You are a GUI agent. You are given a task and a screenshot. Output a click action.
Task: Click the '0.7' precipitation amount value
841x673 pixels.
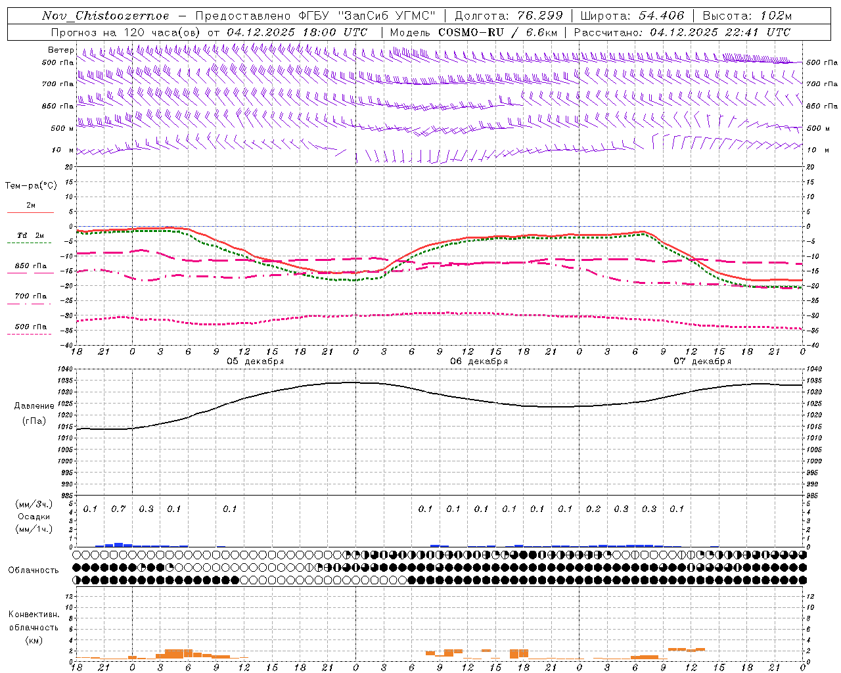(118, 509)
